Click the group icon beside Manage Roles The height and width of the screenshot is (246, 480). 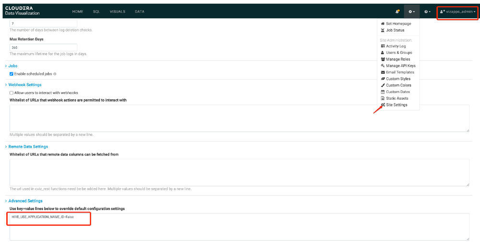point(382,59)
